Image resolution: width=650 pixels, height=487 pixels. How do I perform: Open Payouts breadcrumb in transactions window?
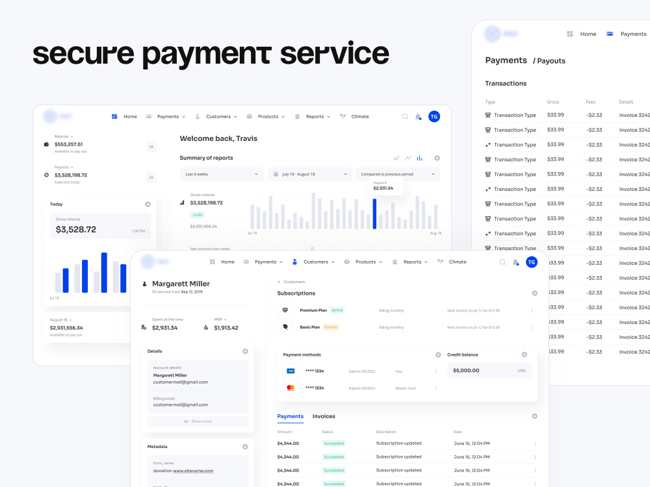pyautogui.click(x=549, y=61)
